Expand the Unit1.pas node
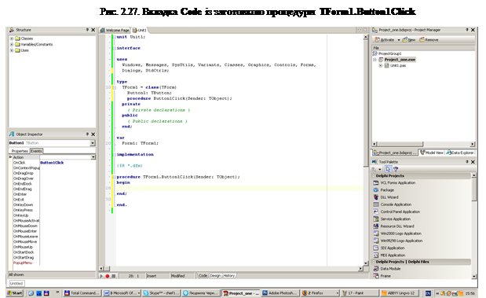 click(380, 65)
